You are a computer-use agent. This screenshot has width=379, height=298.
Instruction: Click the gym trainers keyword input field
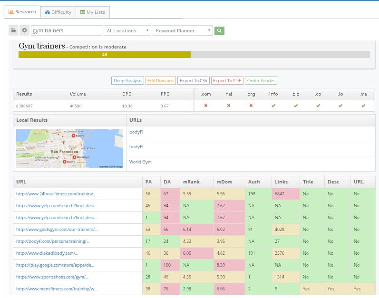pos(67,30)
